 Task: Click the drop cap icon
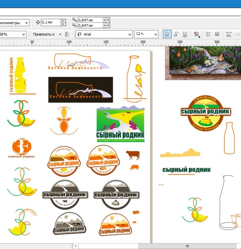click(x=217, y=34)
